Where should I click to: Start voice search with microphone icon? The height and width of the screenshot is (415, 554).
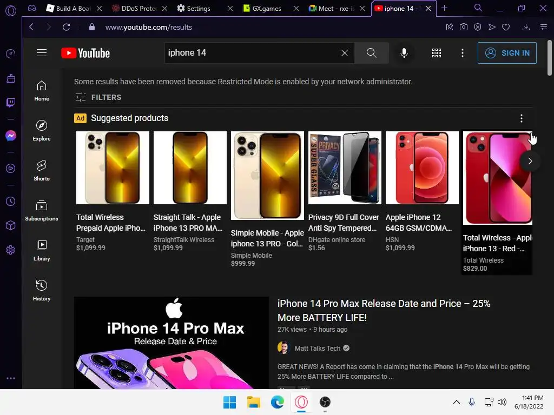(404, 53)
